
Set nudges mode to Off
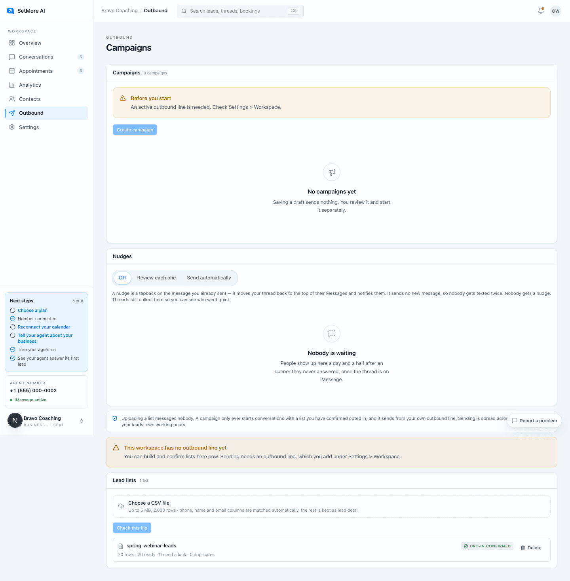(122, 278)
